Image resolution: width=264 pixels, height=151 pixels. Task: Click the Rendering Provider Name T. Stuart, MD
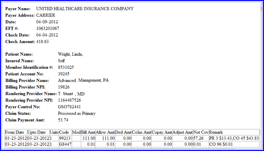pyautogui.click(x=71, y=94)
